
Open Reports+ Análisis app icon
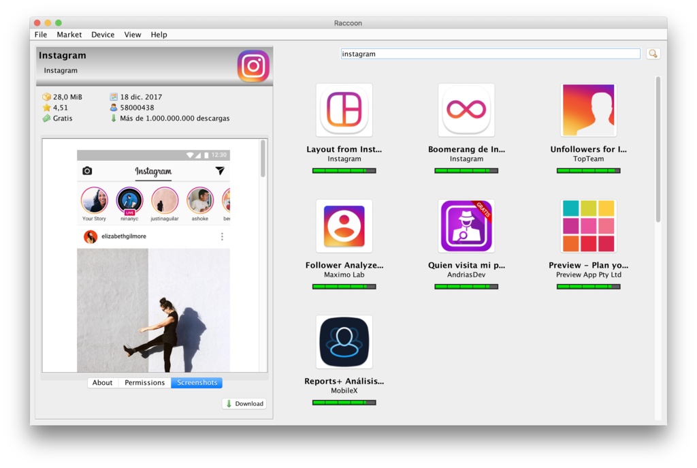coord(344,342)
